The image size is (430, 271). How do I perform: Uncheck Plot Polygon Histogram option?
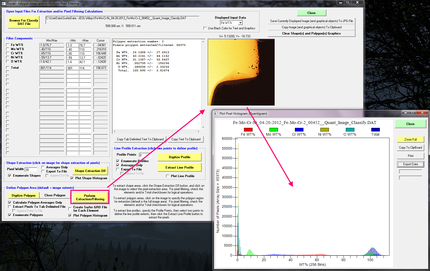click(70, 216)
